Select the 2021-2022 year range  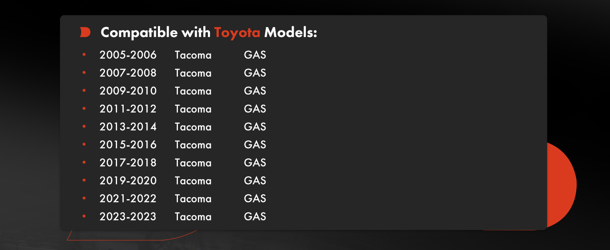(x=128, y=199)
